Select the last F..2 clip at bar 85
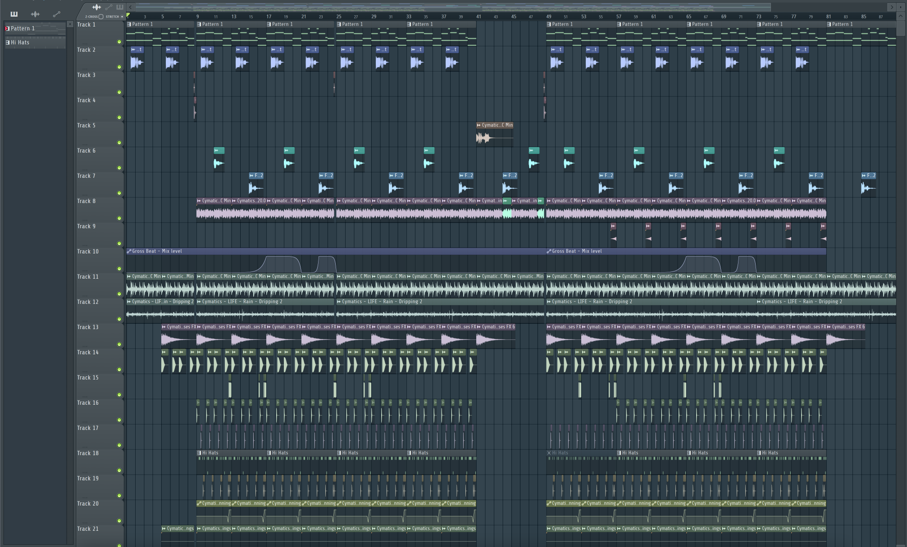Viewport: 907px width, 547px height. [x=868, y=185]
